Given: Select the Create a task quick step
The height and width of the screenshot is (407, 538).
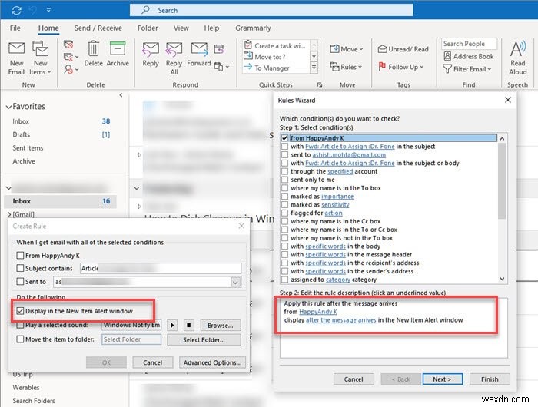Looking at the screenshot, I should (275, 45).
